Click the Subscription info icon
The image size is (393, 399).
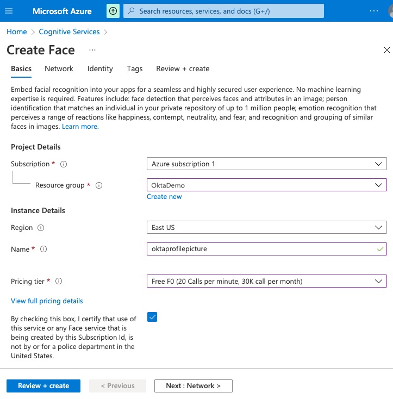click(x=64, y=164)
